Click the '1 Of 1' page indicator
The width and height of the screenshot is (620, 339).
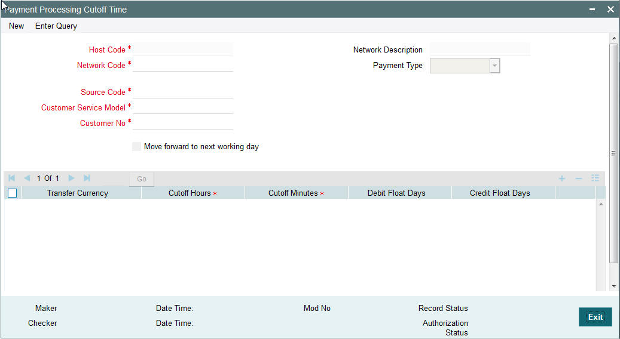48,178
